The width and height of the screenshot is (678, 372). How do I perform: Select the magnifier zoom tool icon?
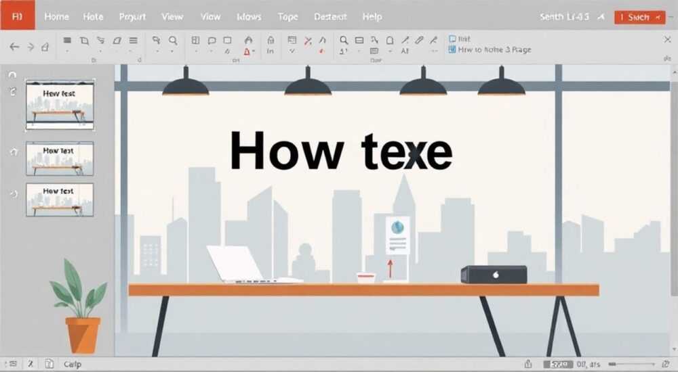pyautogui.click(x=173, y=41)
